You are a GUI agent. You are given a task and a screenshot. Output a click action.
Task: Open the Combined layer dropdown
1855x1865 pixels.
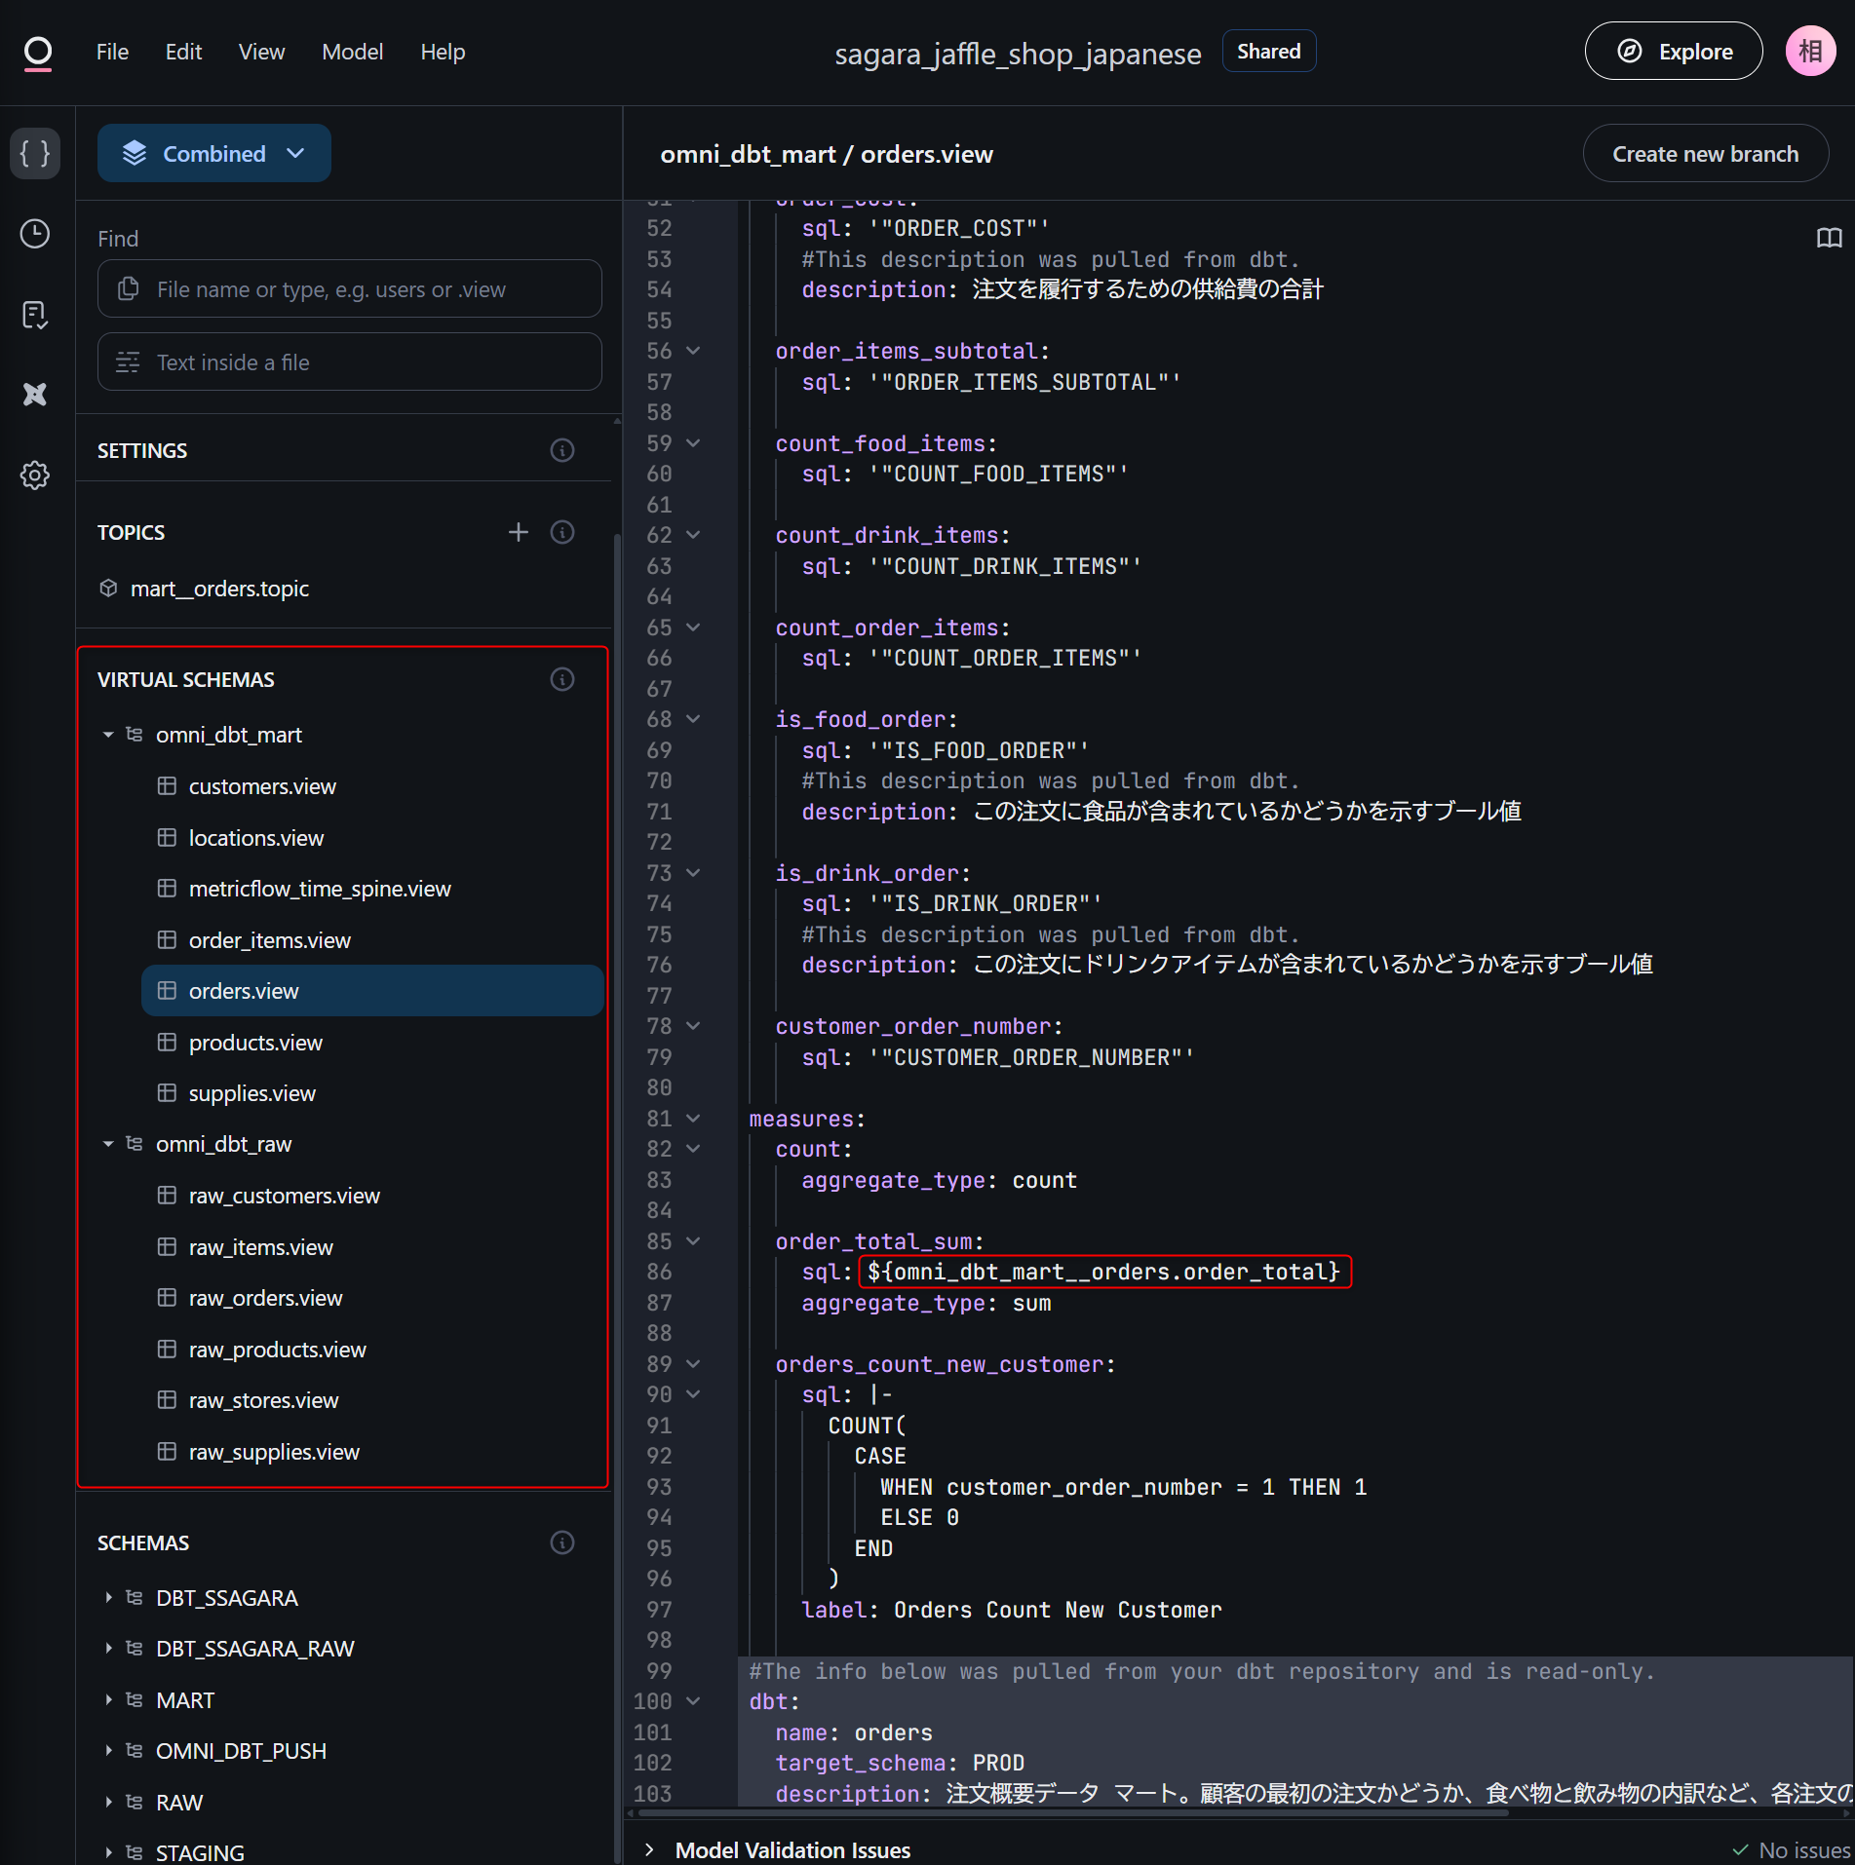[x=213, y=154]
